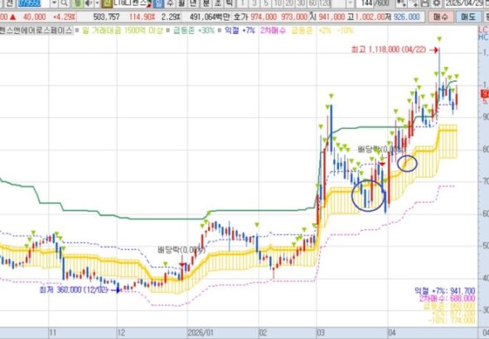Click the speaker sound icon in toolbar
The image size is (489, 339).
click(89, 3)
